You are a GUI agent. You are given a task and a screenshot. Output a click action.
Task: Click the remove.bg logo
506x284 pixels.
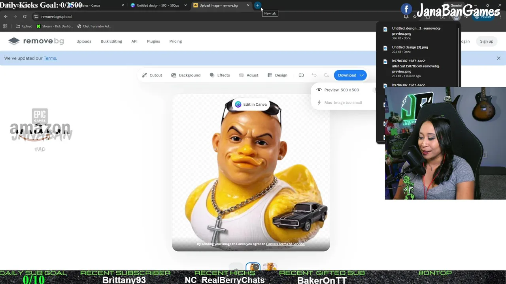36,41
